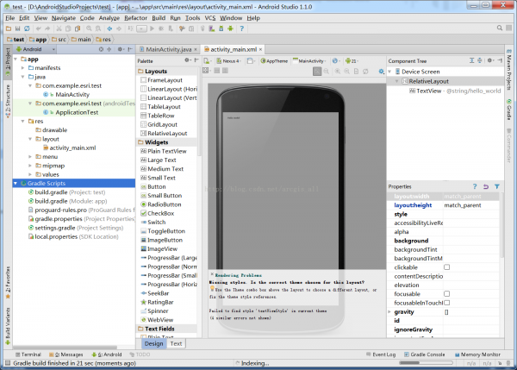The image size is (517, 370).
Task: Expand the manifests folder
Action: coord(22,67)
